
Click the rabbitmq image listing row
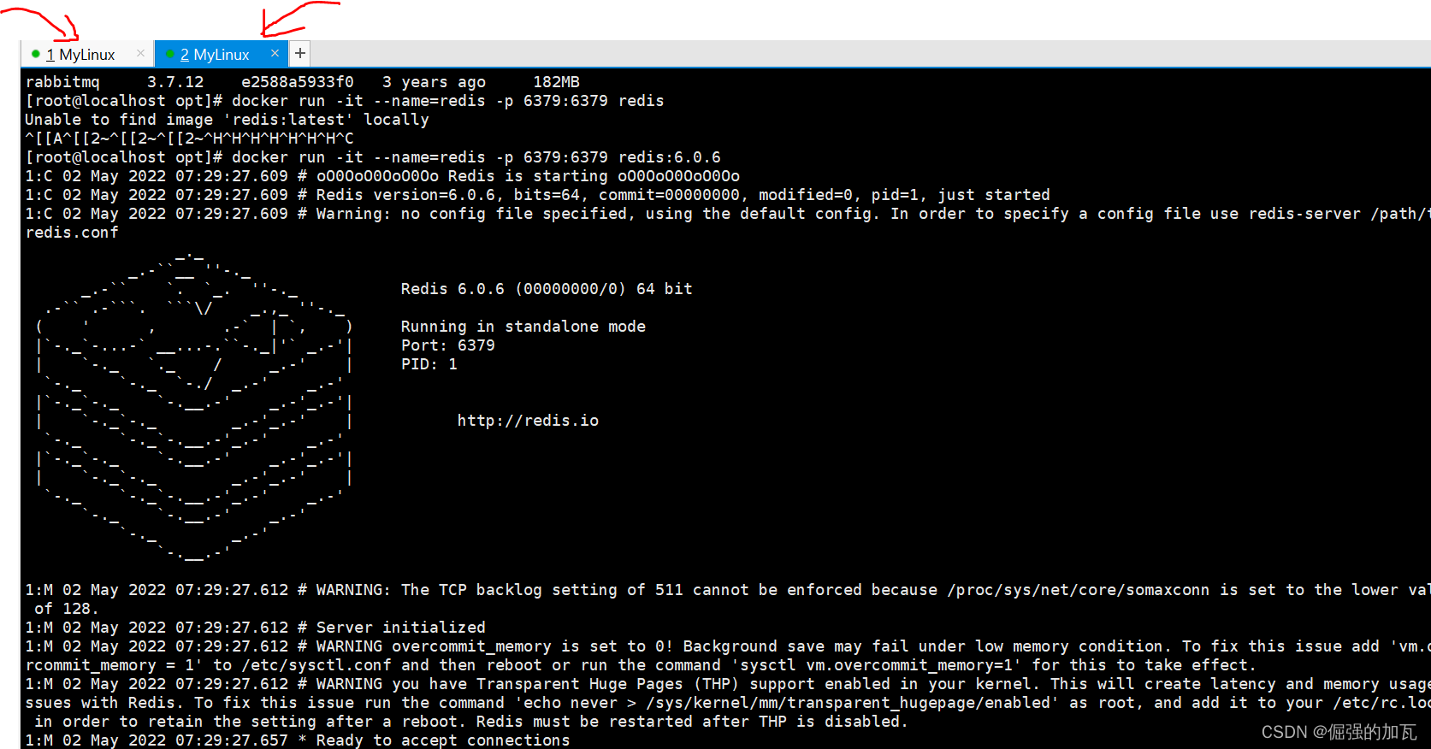pyautogui.click(x=302, y=82)
